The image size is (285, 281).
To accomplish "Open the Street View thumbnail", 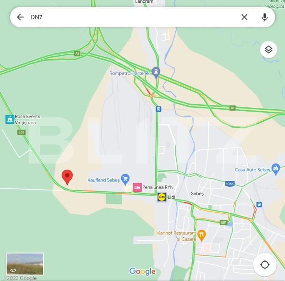I will point(25,264).
